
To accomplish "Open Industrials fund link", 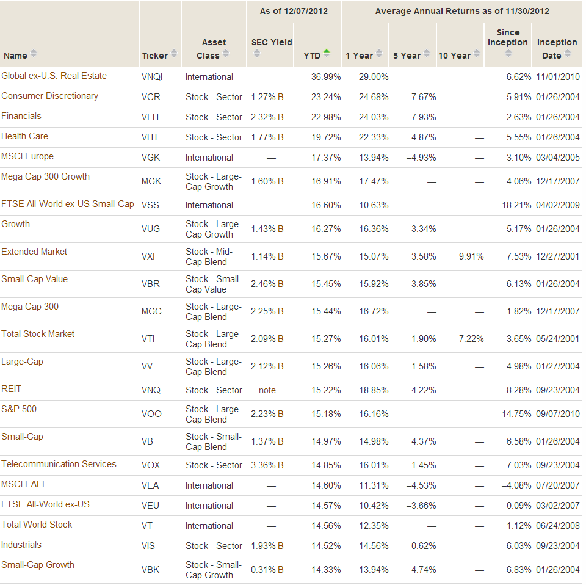I will [x=21, y=545].
